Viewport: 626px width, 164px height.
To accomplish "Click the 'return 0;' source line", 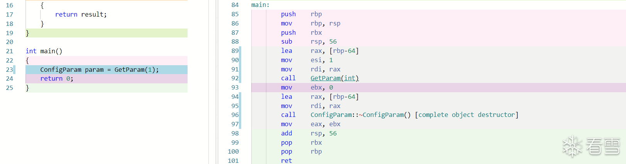I will coord(56,79).
